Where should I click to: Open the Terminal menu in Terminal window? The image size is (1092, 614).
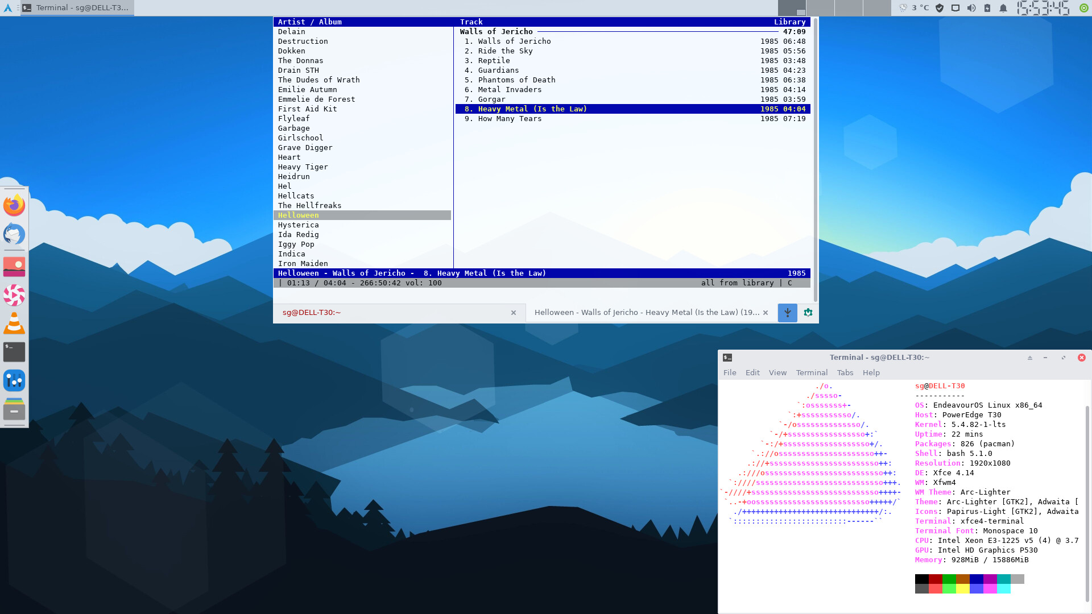coord(812,373)
